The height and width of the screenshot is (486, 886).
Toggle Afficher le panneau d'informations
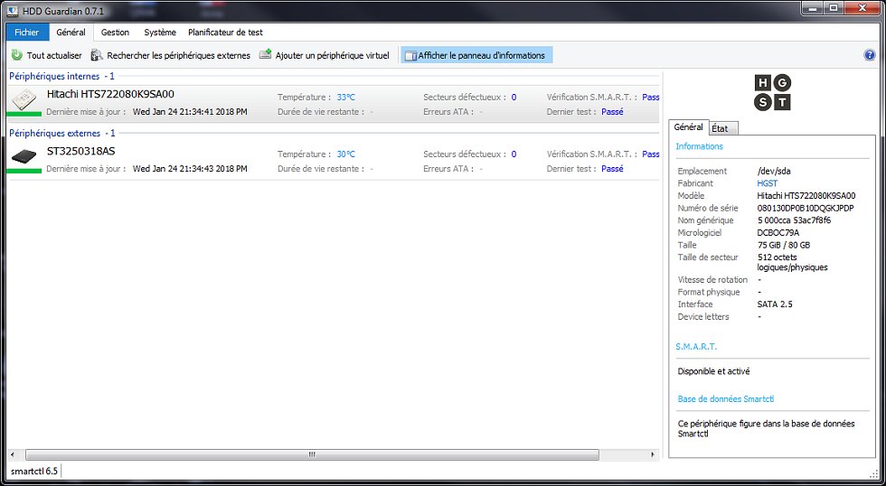[476, 55]
